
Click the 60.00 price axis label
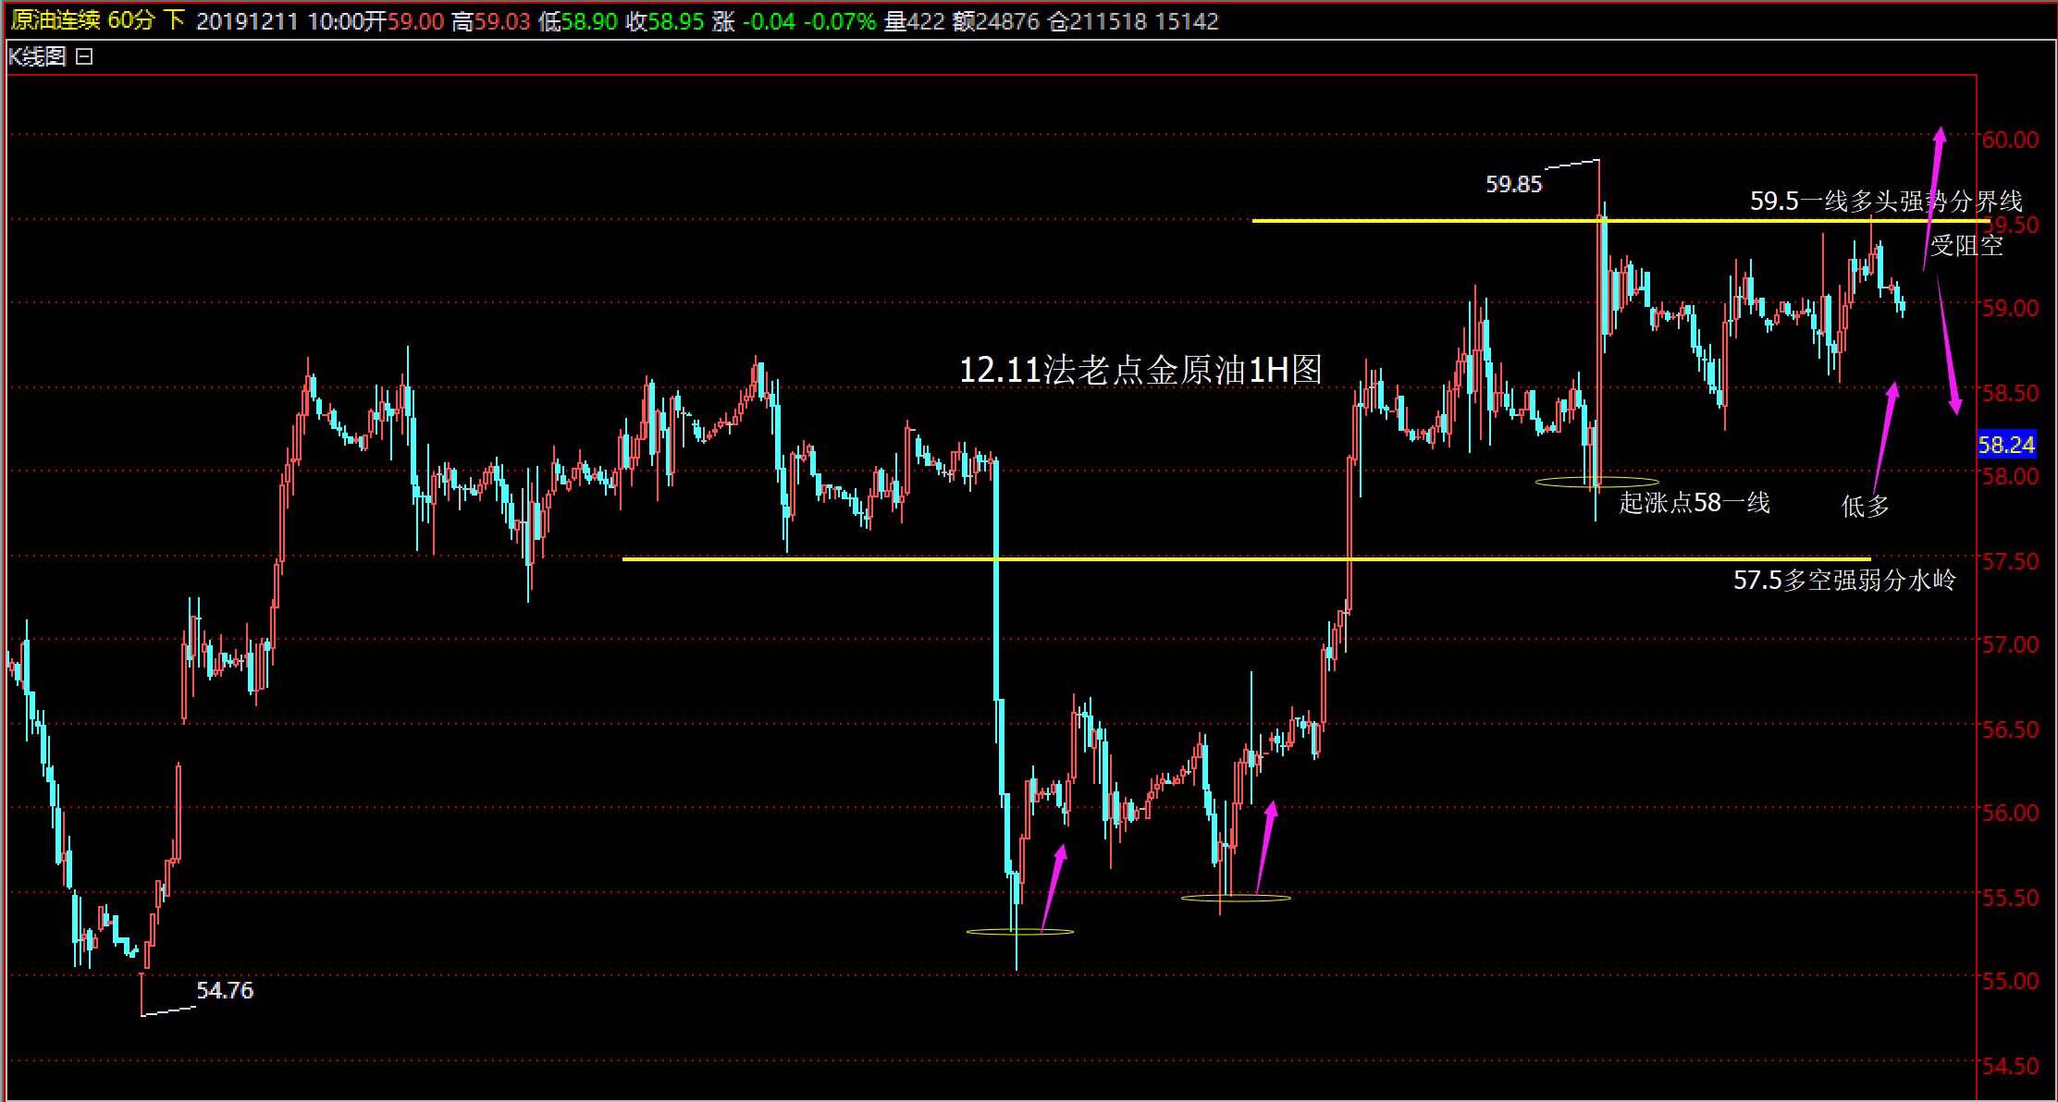(x=2010, y=140)
